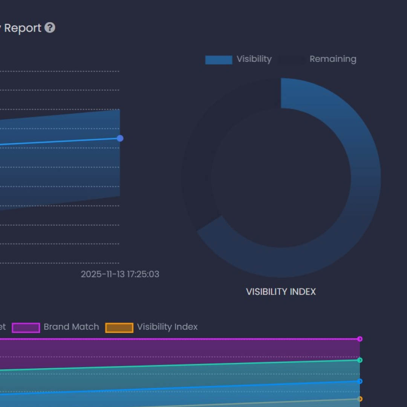Toggle the purple Brand Match legend swatch
The width and height of the screenshot is (407, 407).
26,327
